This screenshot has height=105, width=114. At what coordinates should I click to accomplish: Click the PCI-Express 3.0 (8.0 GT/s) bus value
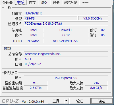[x=66, y=23]
